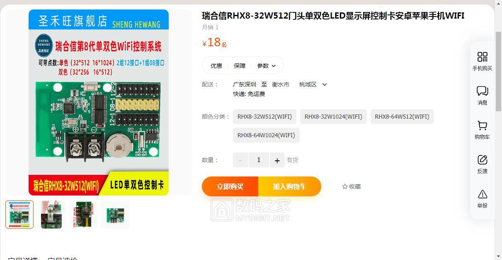Click the 立即购买 button
Screen dimensions: 502x260
click(x=230, y=186)
